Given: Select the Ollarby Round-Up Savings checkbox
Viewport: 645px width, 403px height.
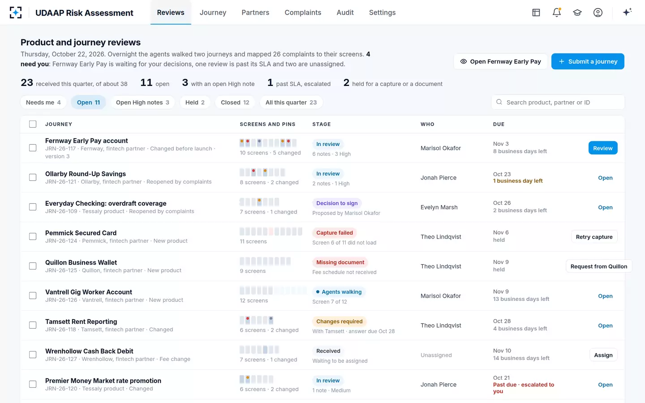Looking at the screenshot, I should 33,177.
